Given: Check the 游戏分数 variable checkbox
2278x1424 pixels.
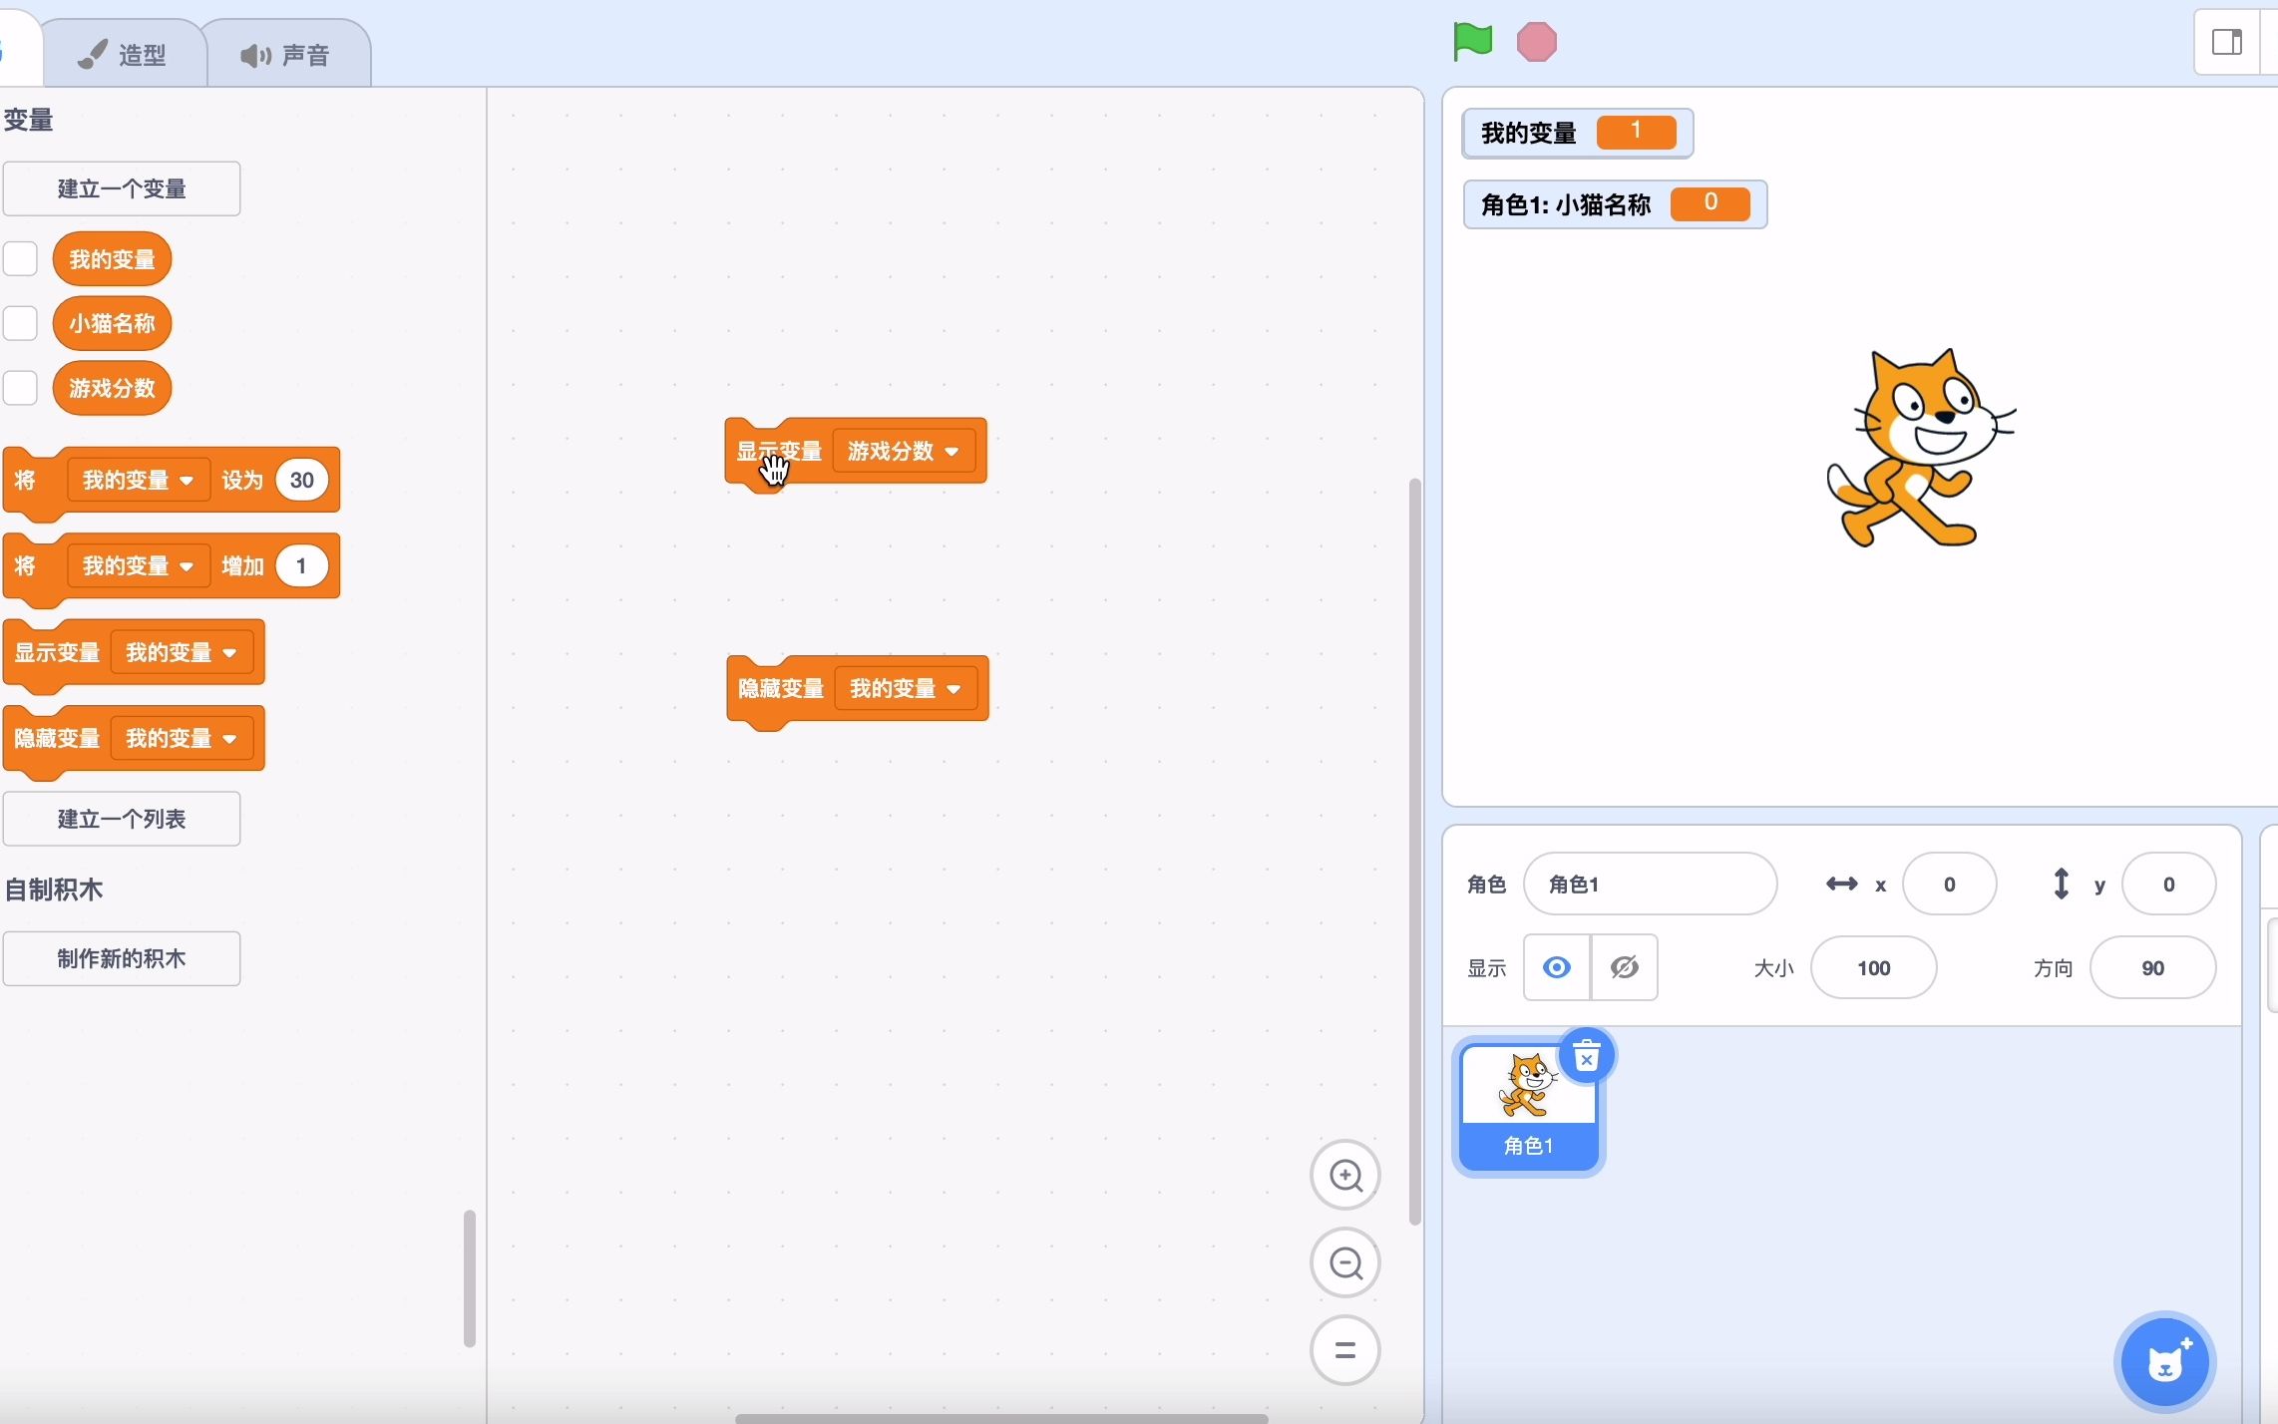Looking at the screenshot, I should [20, 388].
